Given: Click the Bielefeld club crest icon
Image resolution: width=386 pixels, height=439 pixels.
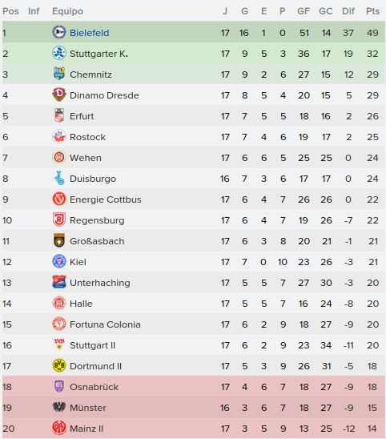Looking at the screenshot, I should pos(59,33).
